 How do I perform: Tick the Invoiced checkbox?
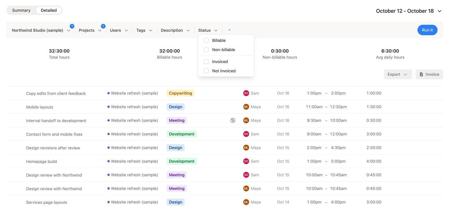click(206, 61)
